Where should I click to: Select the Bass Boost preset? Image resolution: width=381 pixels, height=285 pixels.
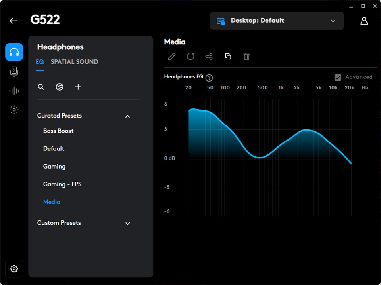coord(58,131)
